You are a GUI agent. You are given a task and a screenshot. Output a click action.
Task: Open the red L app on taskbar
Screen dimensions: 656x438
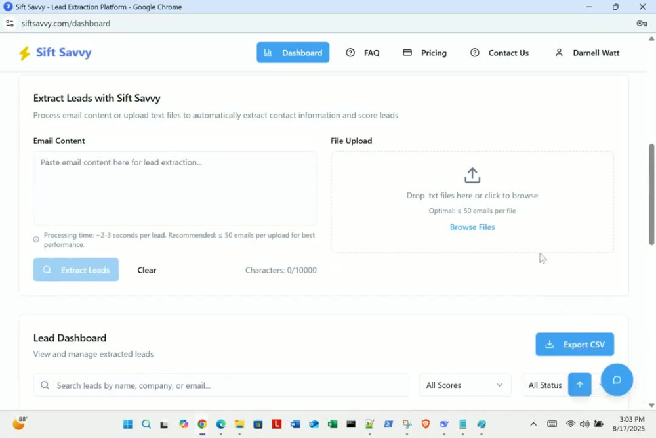[277, 424]
